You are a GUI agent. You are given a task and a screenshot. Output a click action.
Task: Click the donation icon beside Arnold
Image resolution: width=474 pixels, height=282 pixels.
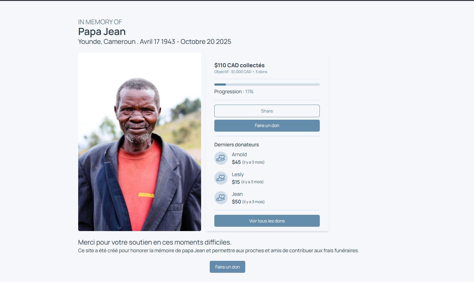221,158
